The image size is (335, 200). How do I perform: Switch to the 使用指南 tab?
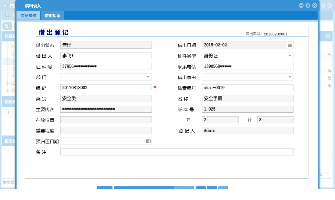[x=52, y=15]
